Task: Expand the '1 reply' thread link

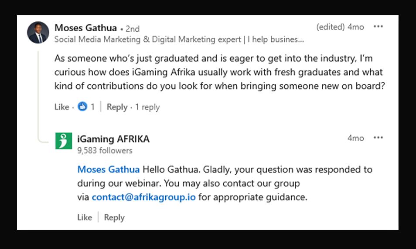Action: coord(147,107)
